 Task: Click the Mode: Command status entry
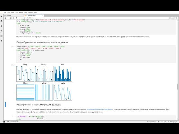tap(151, 122)
